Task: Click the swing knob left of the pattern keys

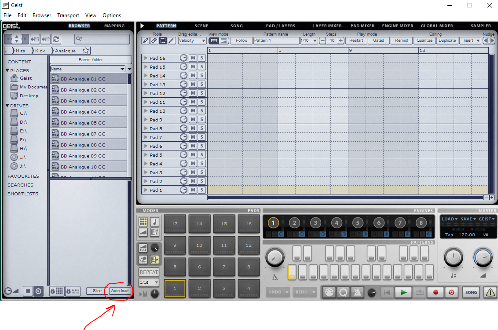Action: [275, 257]
